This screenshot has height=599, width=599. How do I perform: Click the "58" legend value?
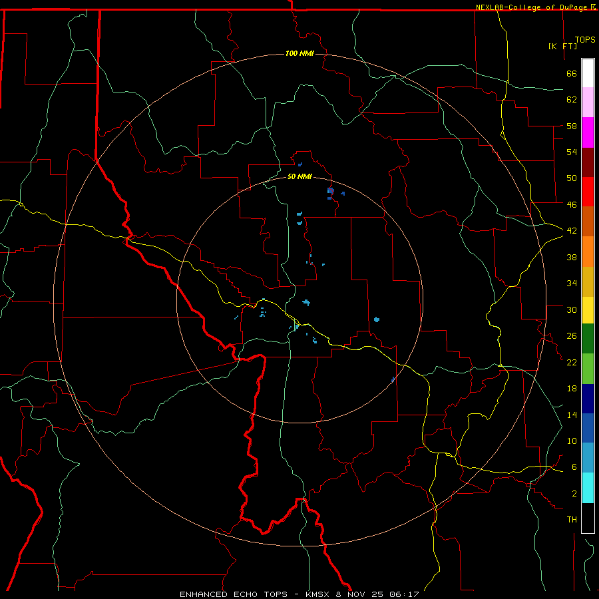point(572,126)
